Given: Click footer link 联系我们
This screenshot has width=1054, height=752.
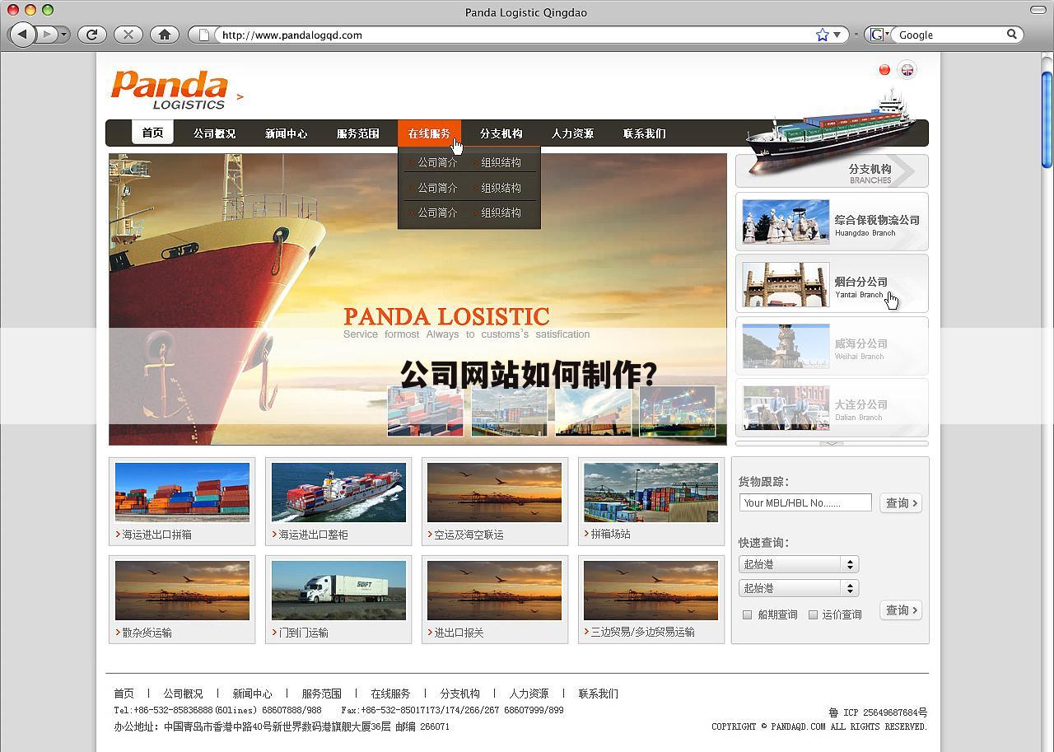Looking at the screenshot, I should [598, 694].
